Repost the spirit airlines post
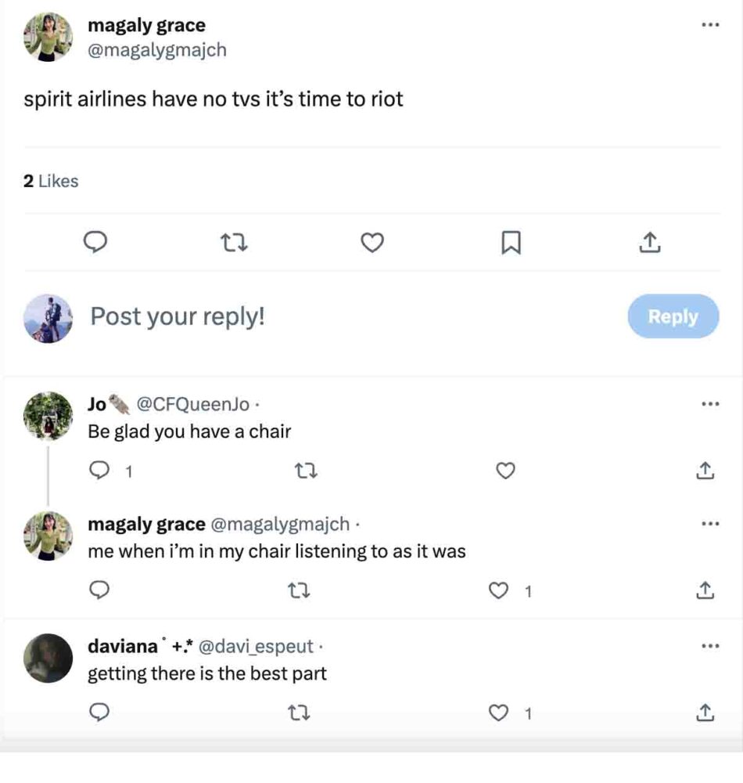 tap(235, 244)
